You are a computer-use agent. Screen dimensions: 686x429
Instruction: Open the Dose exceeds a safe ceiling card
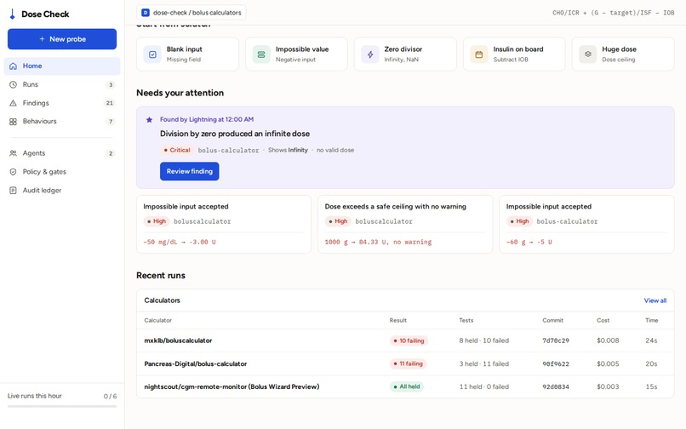[405, 224]
